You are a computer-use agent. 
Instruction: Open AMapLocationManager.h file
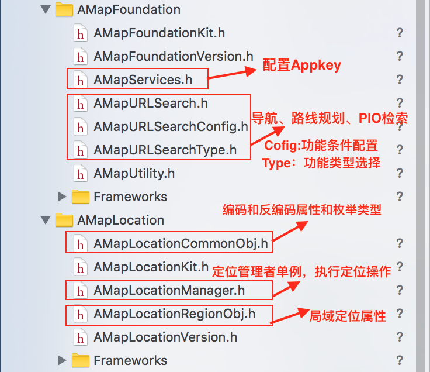click(169, 290)
